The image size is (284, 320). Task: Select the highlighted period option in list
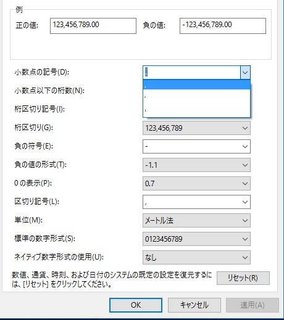coord(196,84)
